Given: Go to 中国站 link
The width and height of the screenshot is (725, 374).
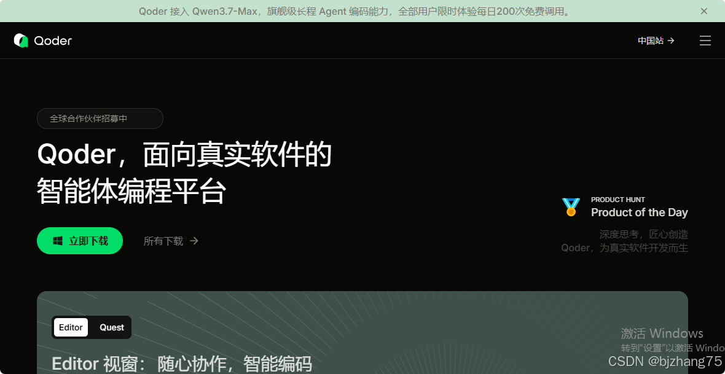Looking at the screenshot, I should pos(656,41).
